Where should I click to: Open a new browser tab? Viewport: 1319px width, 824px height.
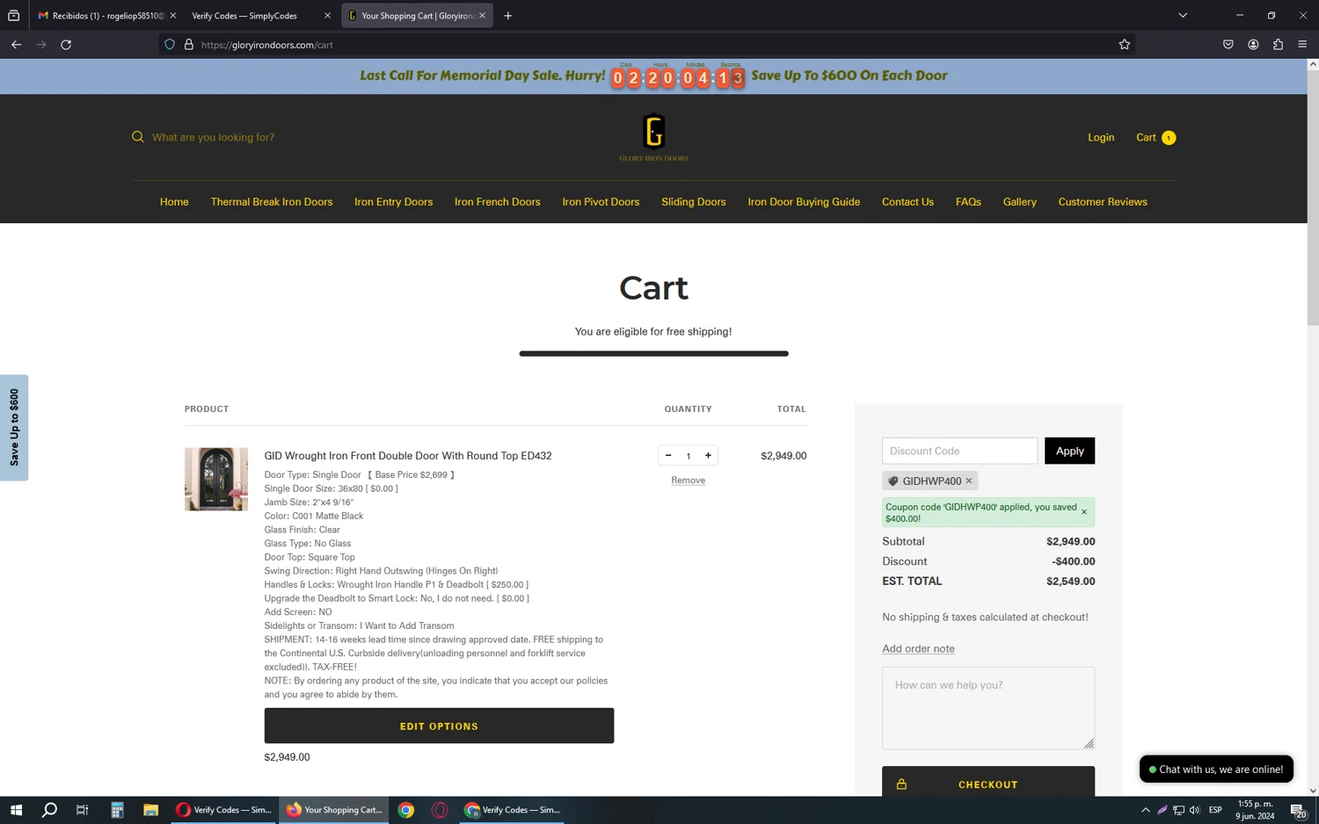pos(507,16)
